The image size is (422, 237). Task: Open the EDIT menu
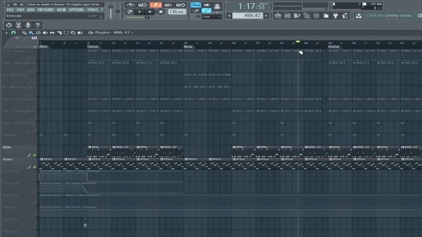(x=20, y=10)
